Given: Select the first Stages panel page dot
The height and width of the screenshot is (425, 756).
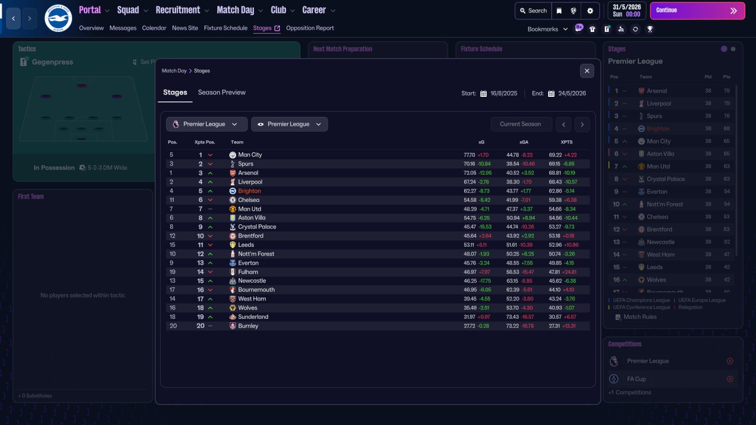Looking at the screenshot, I should tap(724, 49).
